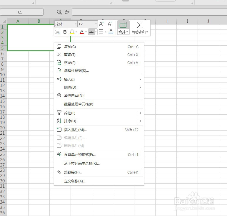Screen dimensions: 227x216
Task: Select column J header
Action: tap(208, 21)
